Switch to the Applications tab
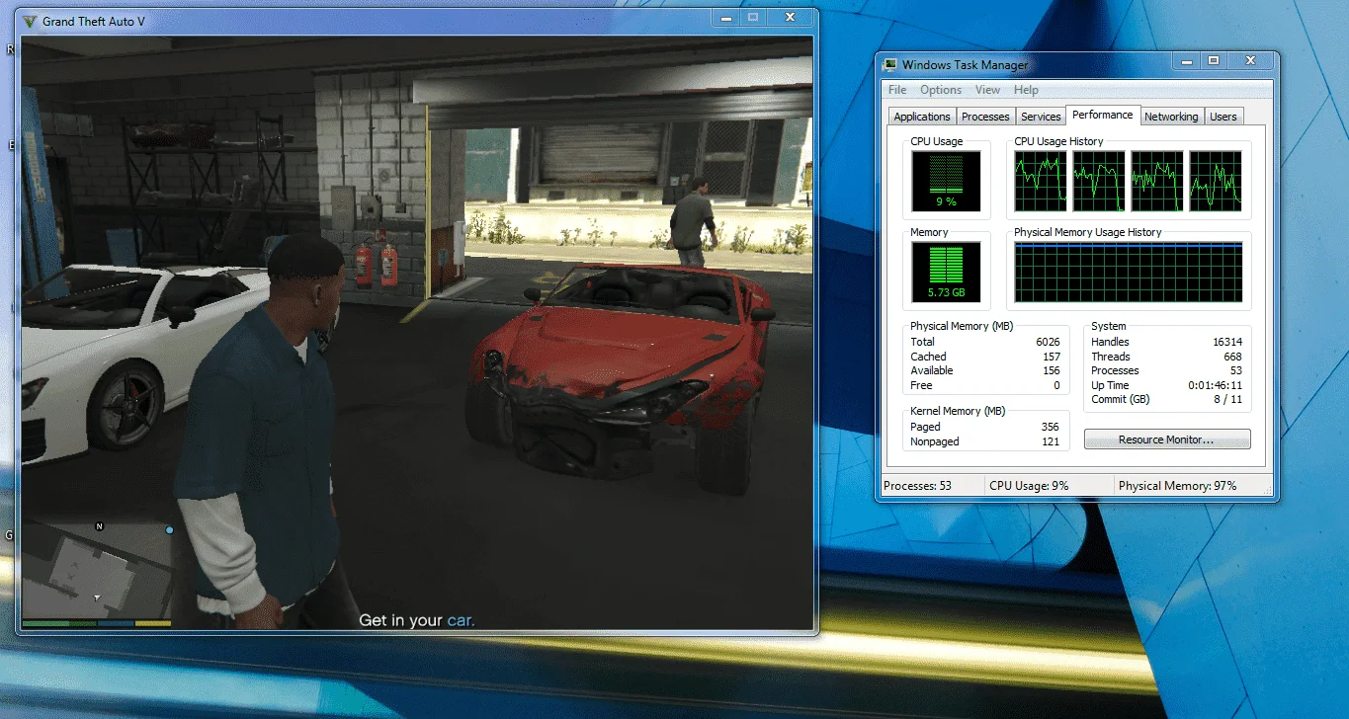Image resolution: width=1349 pixels, height=719 pixels. (922, 117)
